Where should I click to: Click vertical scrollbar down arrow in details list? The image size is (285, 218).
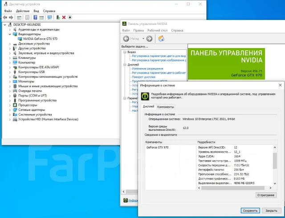[275, 183]
